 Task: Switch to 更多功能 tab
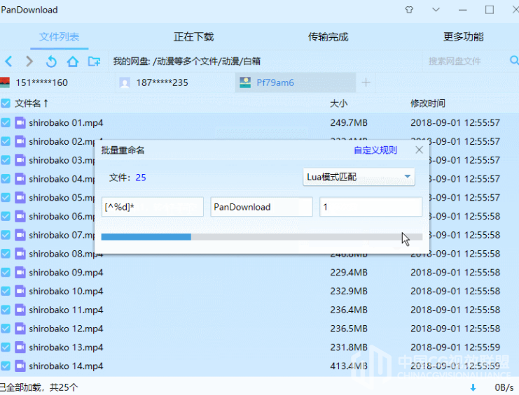[x=463, y=36]
